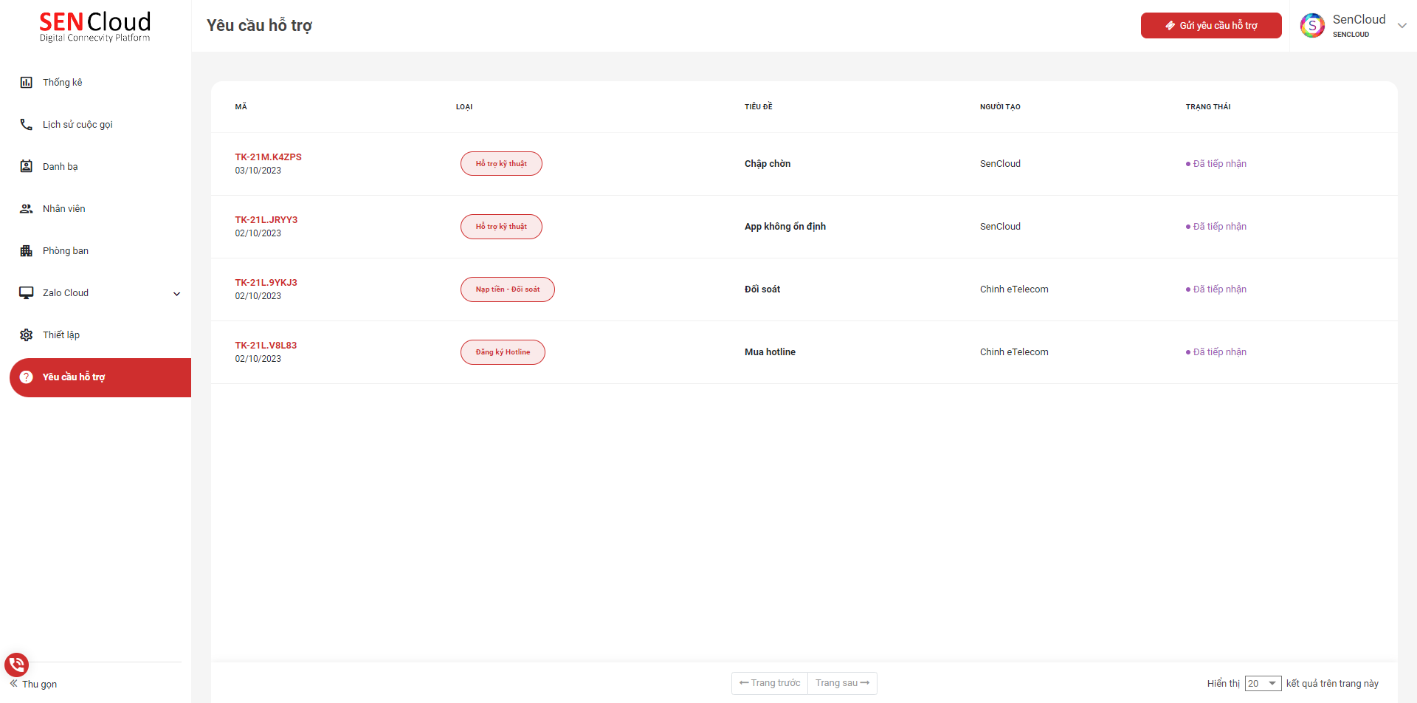Click the Nạp tiền - Đối soát tag
This screenshot has width=1417, height=703.
point(507,289)
